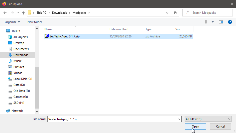Toggle the preview pane
Screen dimensions: 236x133
[x=221, y=22]
